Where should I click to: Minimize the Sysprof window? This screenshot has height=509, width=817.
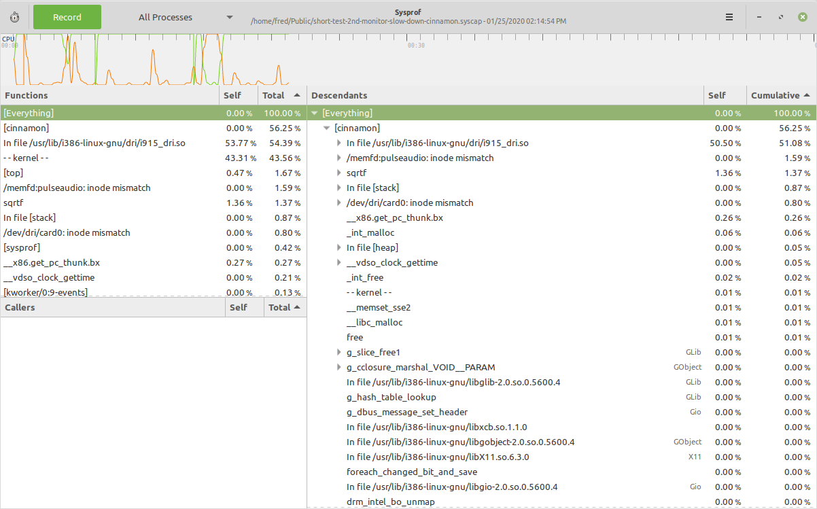point(759,17)
